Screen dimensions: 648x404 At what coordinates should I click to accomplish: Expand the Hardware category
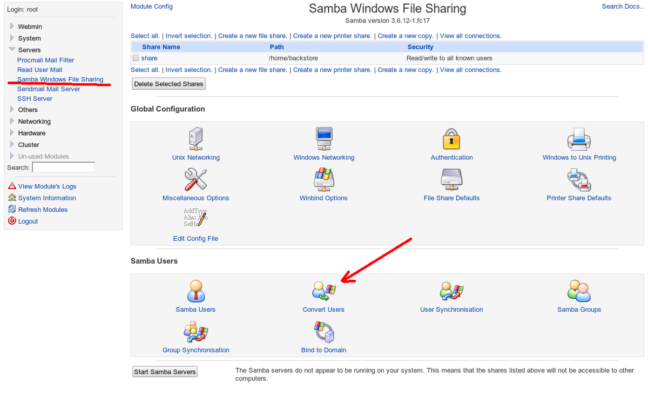click(12, 133)
